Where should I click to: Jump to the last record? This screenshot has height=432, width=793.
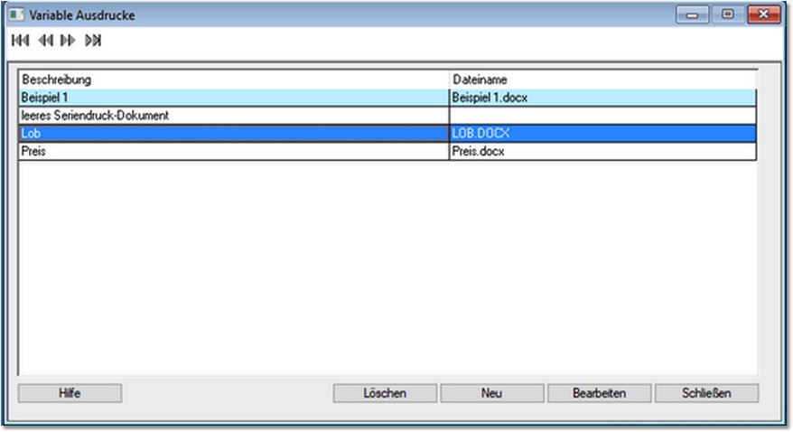[92, 41]
